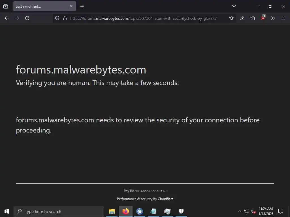The height and width of the screenshot is (217, 290).
Task: Click 'Verifying you are human' text
Action: 97,83
